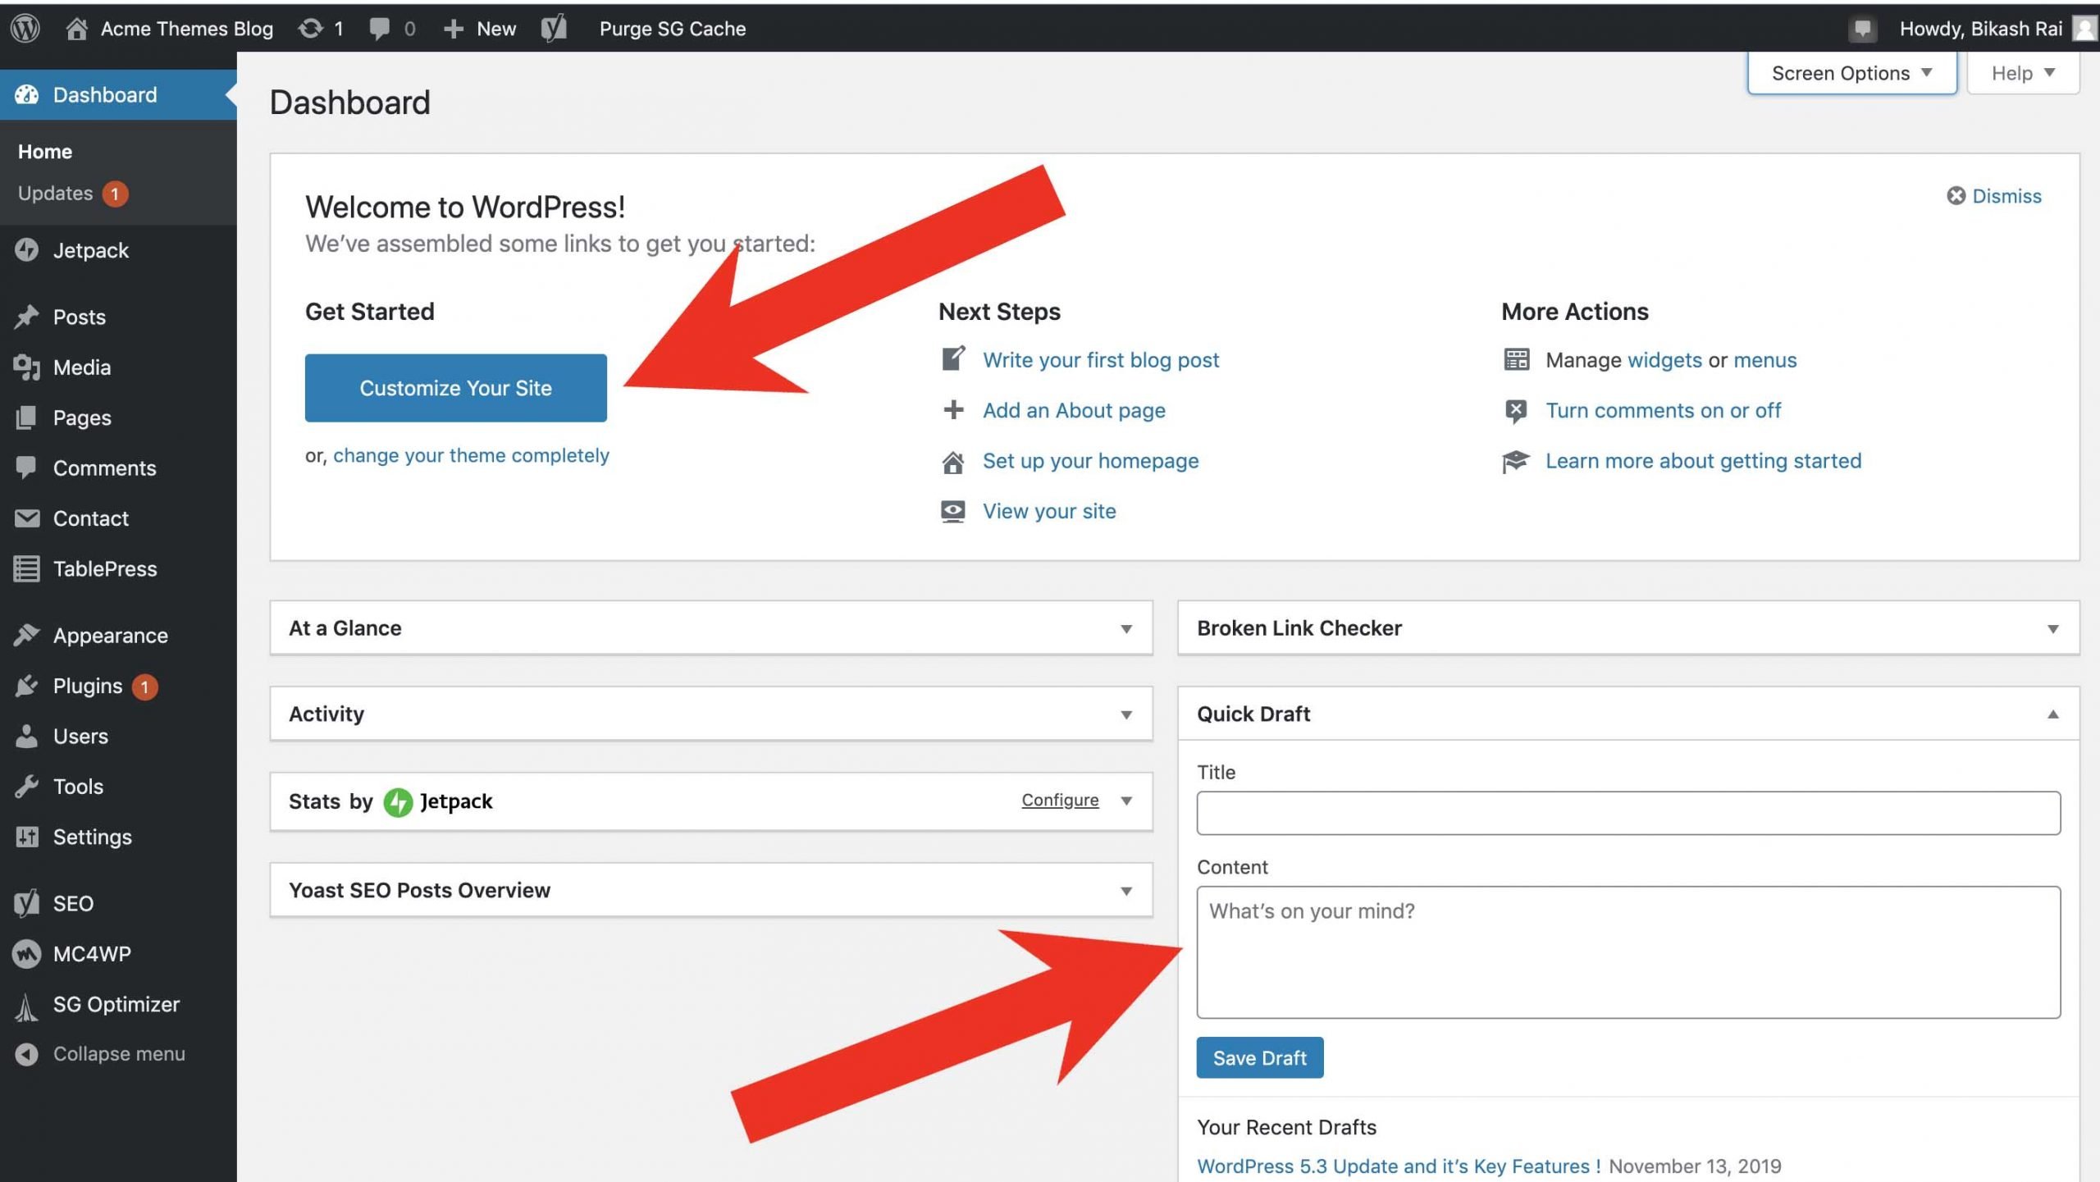2100x1182 pixels.
Task: Expand the Yoast SEO Posts Overview widget
Action: pos(1126,892)
